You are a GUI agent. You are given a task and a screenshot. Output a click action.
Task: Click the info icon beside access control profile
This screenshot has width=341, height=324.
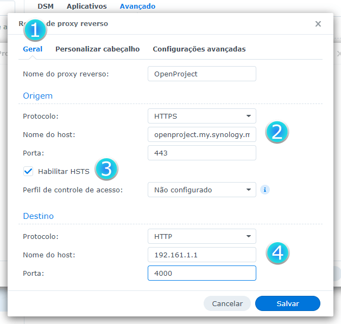tap(265, 190)
